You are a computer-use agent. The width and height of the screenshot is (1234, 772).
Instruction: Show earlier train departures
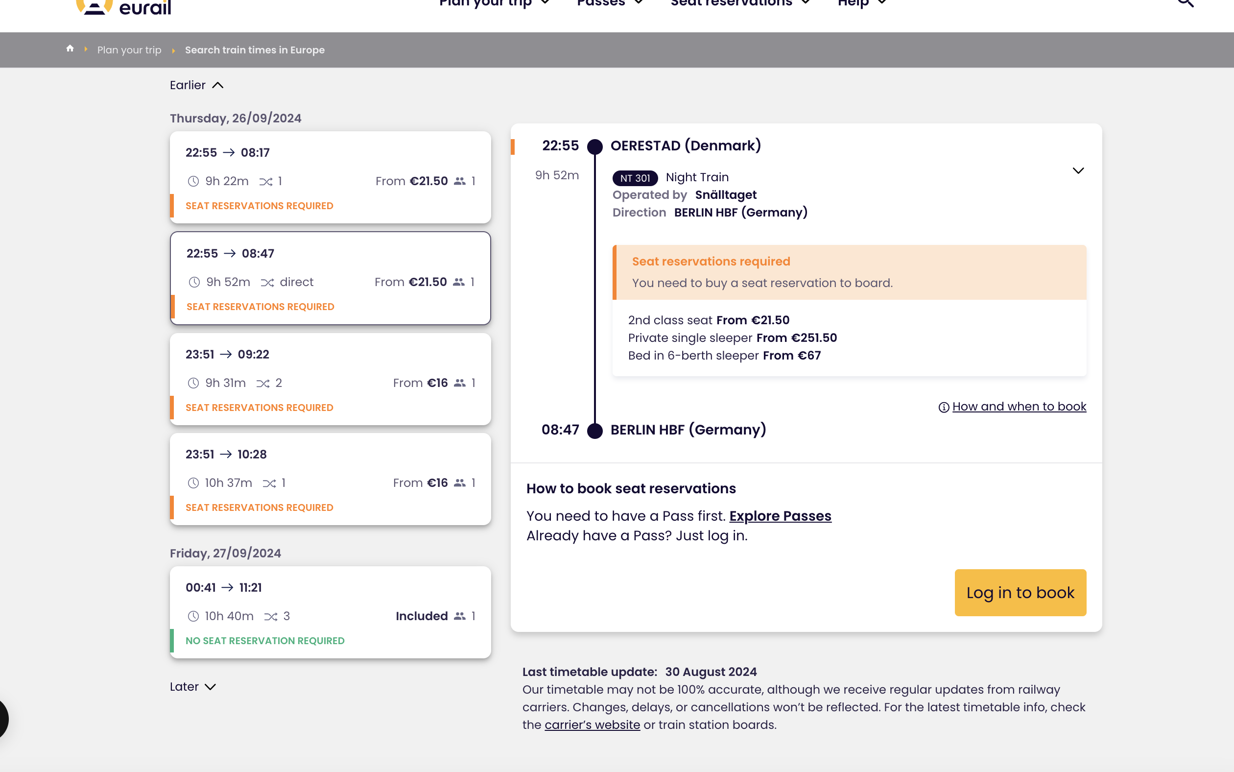(196, 85)
